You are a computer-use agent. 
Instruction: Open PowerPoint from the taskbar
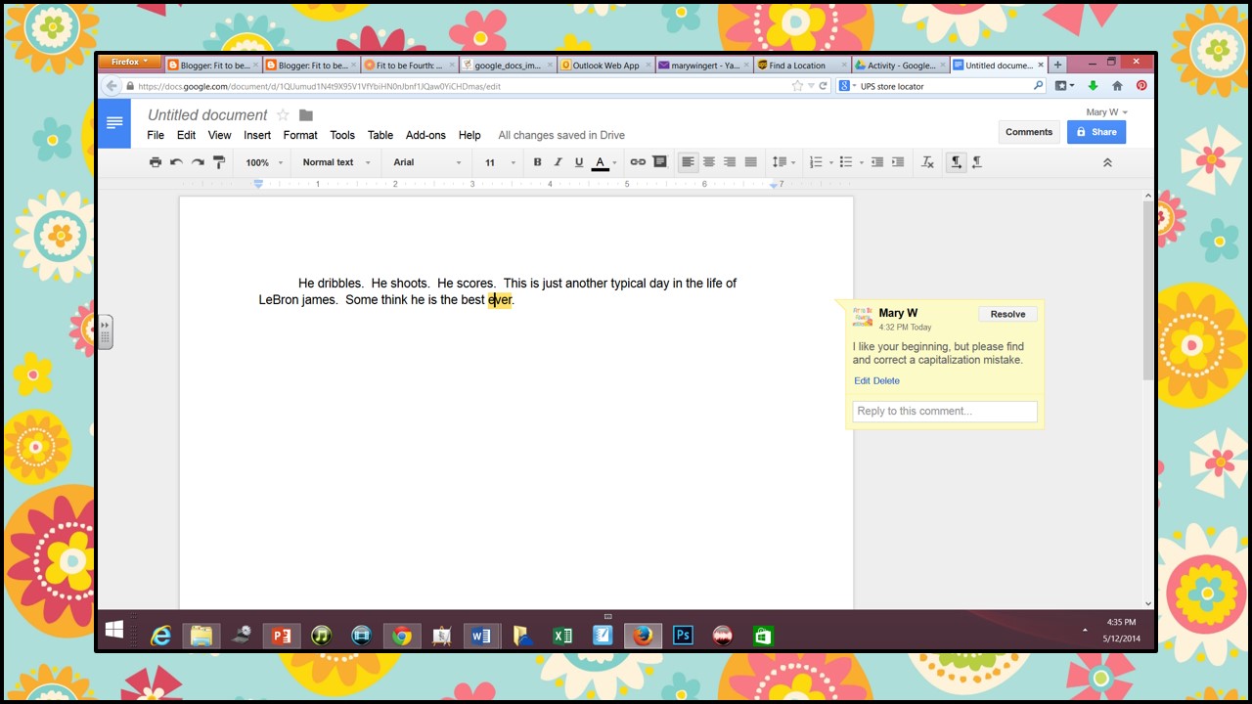281,636
